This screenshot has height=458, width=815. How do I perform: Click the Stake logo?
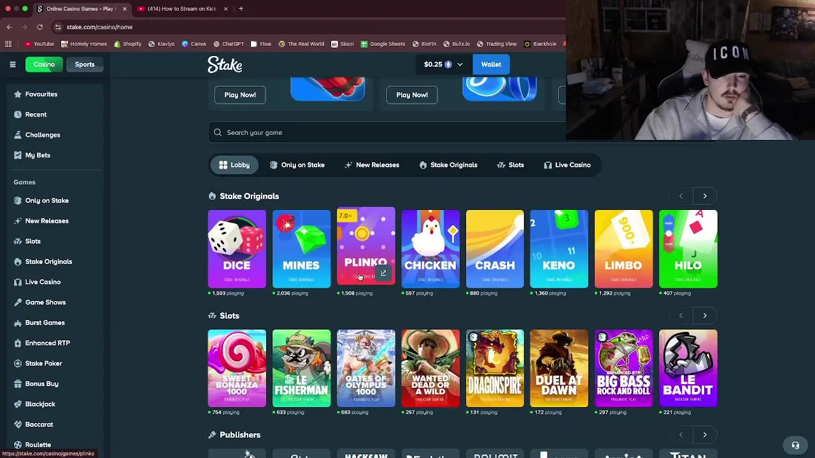225,64
